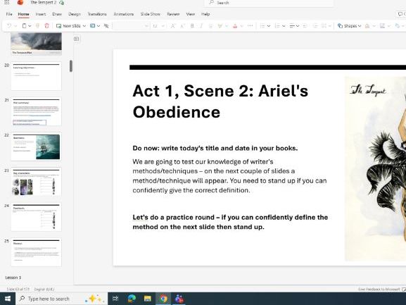Open the slide Layout dropdown
This screenshot has height=305, width=406.
click(x=95, y=26)
